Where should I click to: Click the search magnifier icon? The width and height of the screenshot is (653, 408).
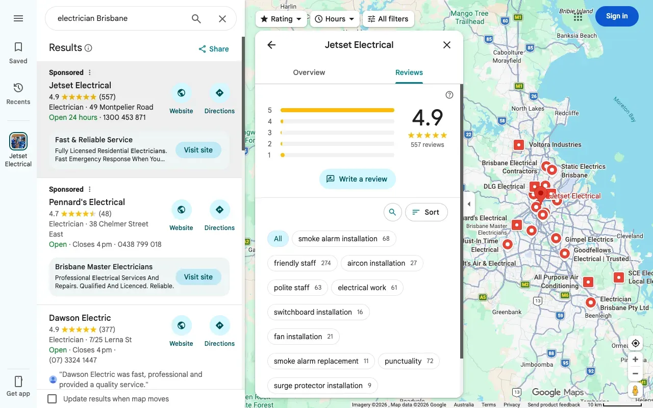pos(196,19)
